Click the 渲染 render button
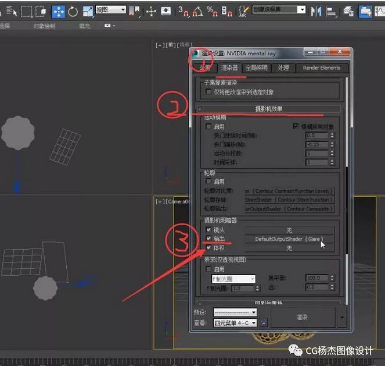This screenshot has height=366, width=385. (302, 317)
